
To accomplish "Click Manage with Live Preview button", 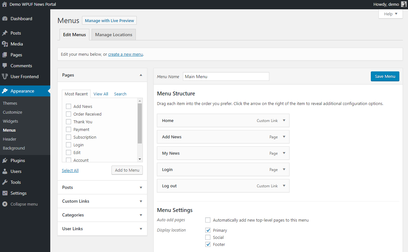I will (x=110, y=20).
